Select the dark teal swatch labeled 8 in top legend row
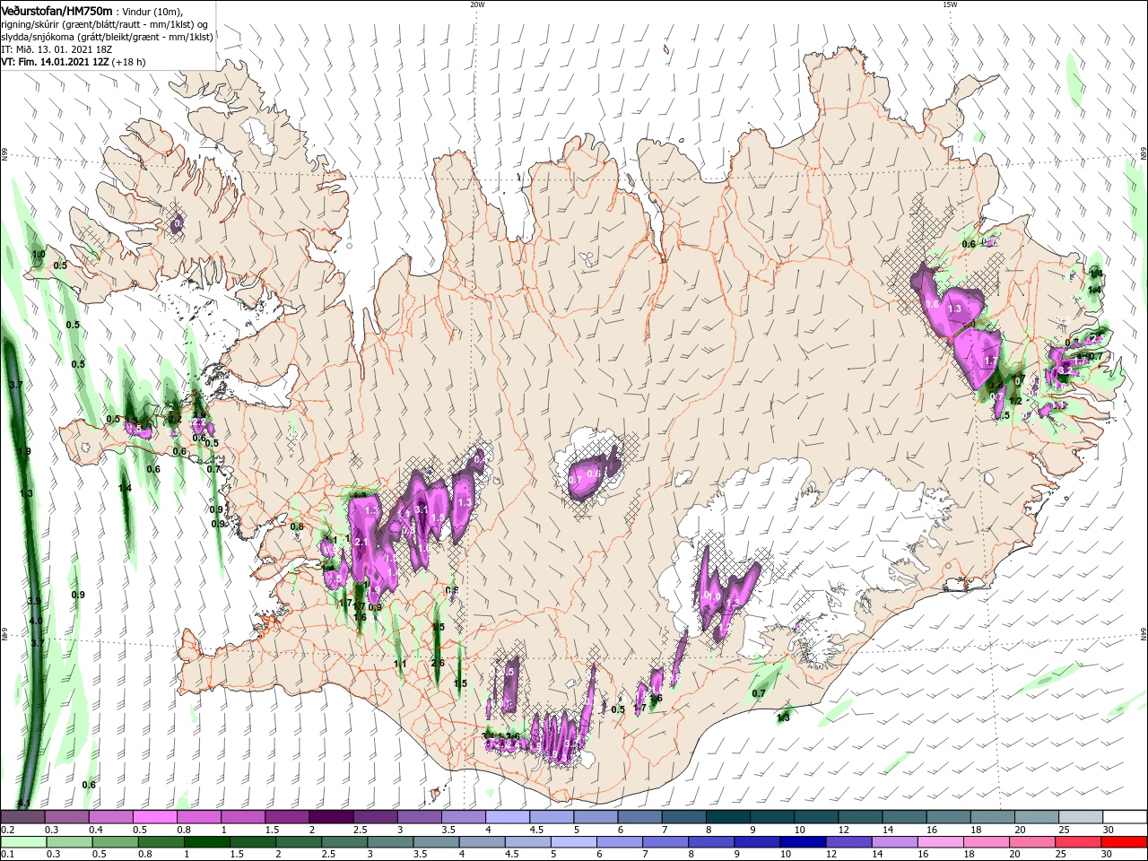This screenshot has width=1148, height=861. (x=728, y=817)
